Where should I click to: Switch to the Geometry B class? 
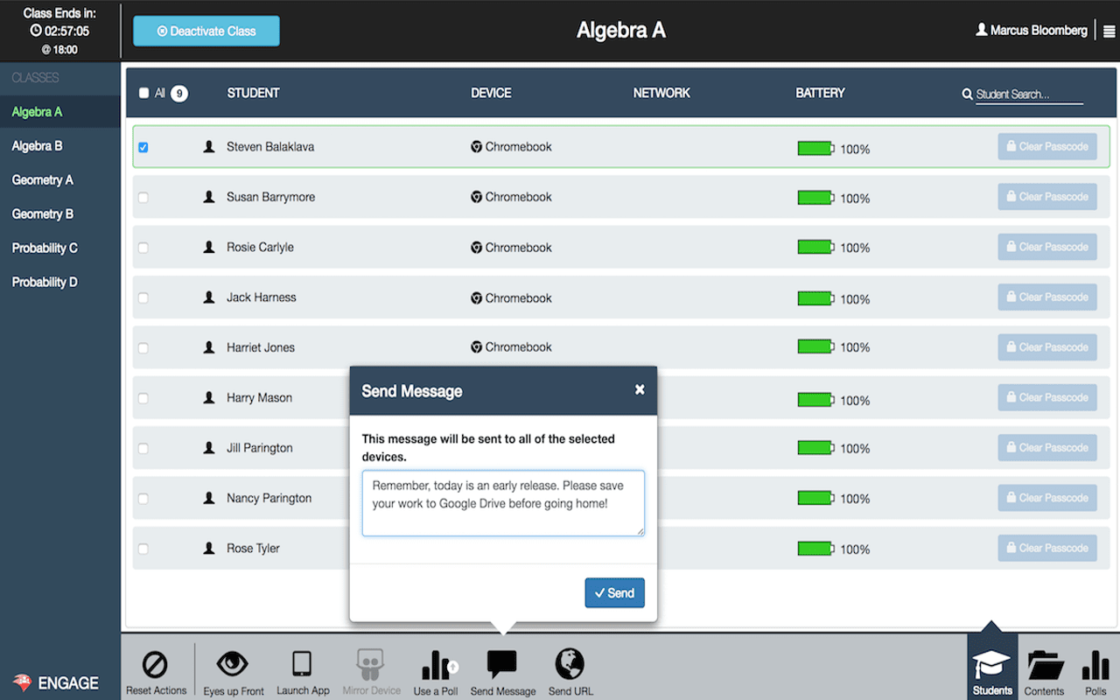[41, 213]
